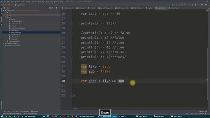Screen dimensions: 210x118
Task: Open the Code menu
Action: click(x=23, y=2)
